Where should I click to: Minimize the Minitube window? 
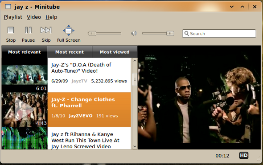(x=232, y=7)
